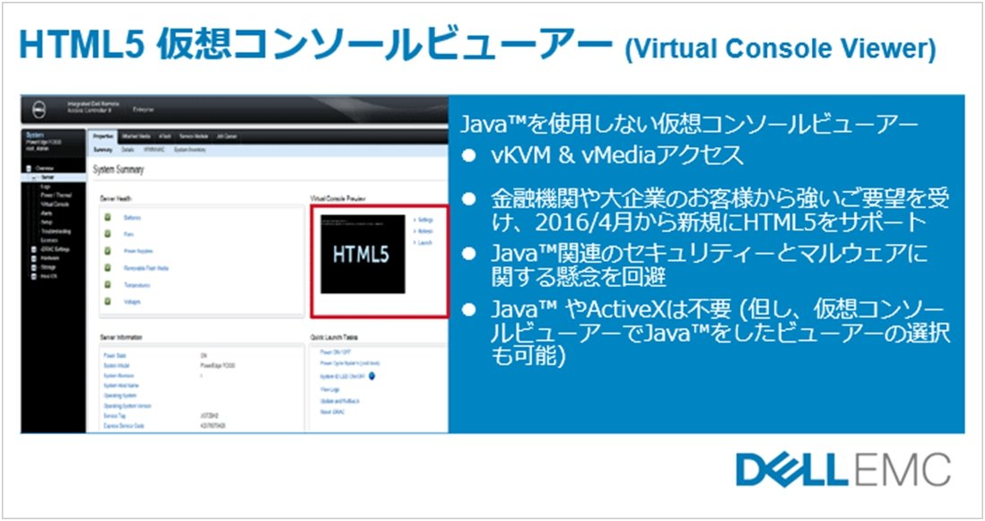Select the System Inventory sub-tab
The width and height of the screenshot is (985, 521).
coord(189,150)
